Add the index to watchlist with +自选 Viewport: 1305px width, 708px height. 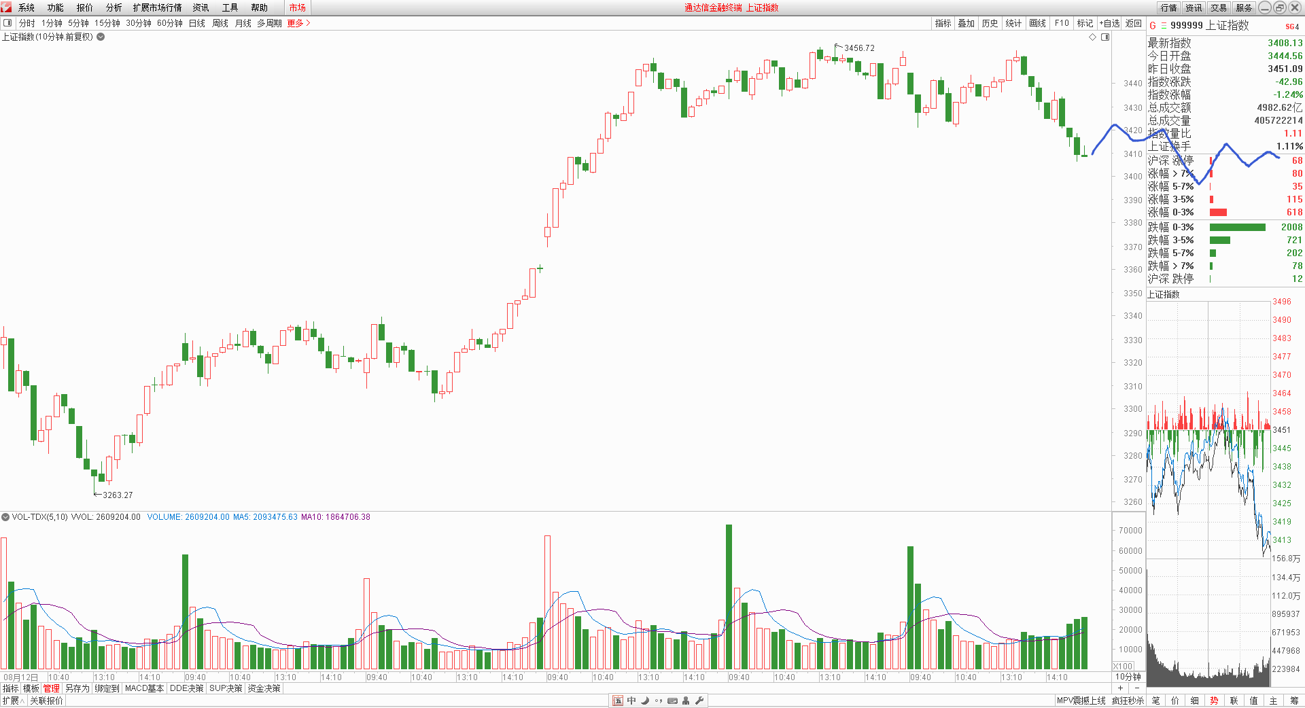point(1109,23)
